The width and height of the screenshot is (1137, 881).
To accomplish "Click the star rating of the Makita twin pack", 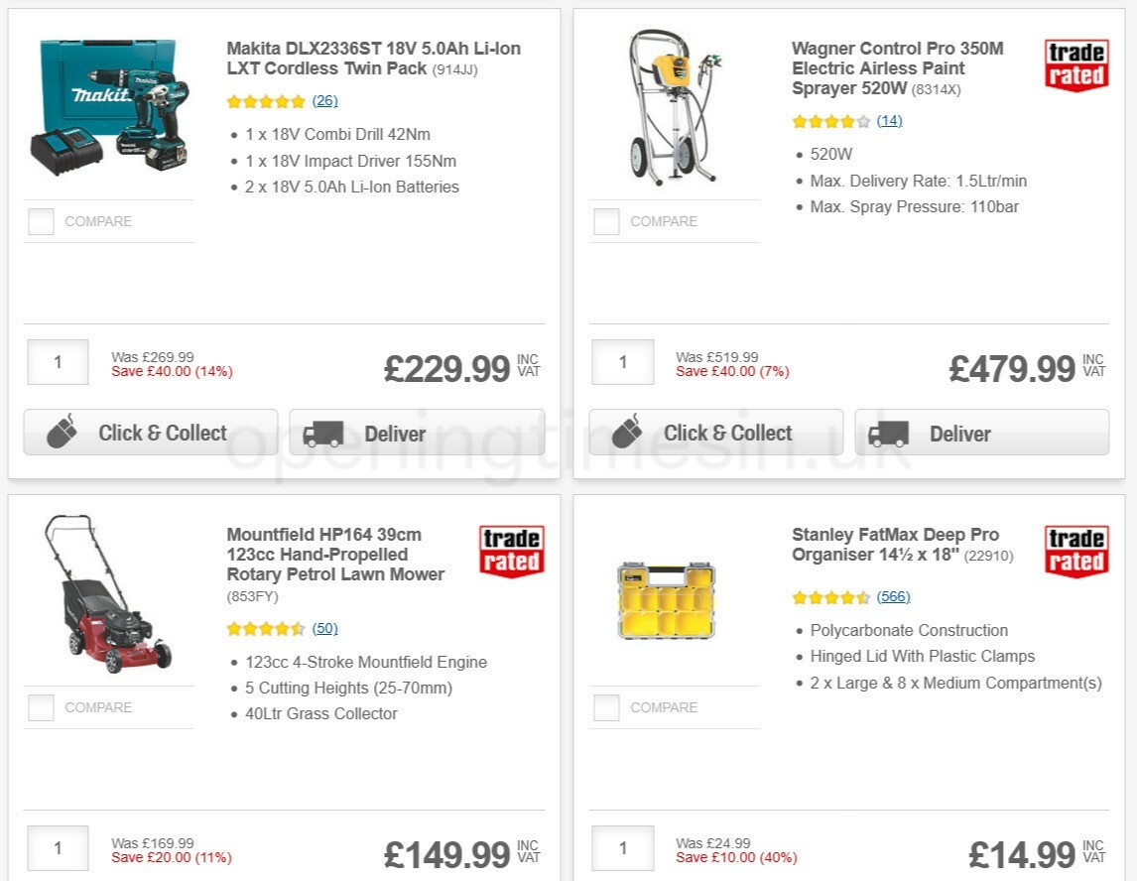I will (x=266, y=100).
